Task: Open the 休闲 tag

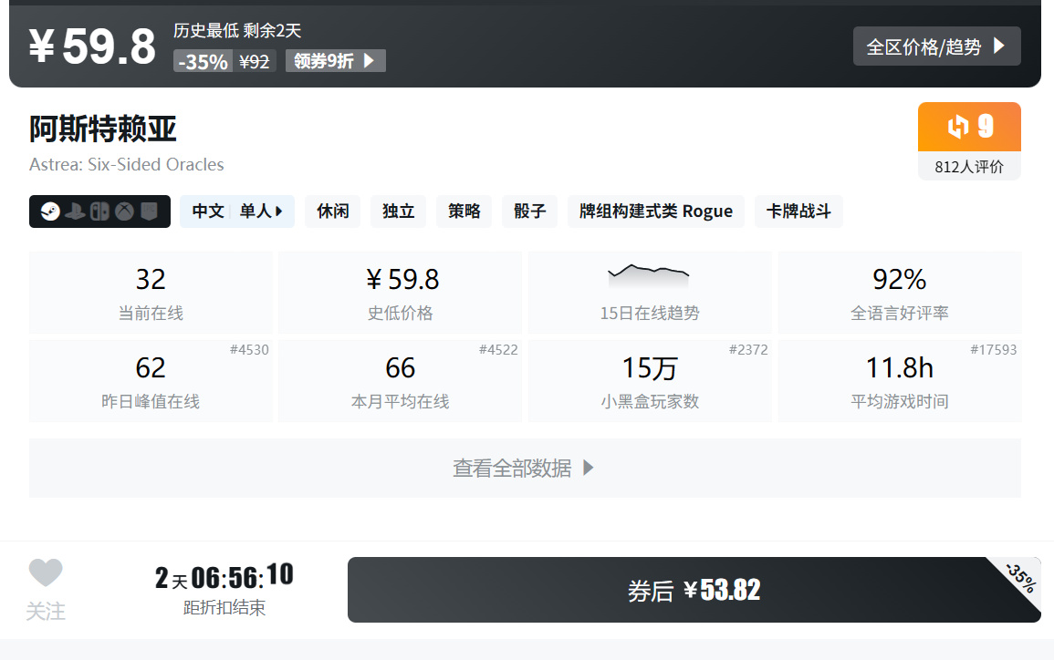Action: (x=333, y=211)
